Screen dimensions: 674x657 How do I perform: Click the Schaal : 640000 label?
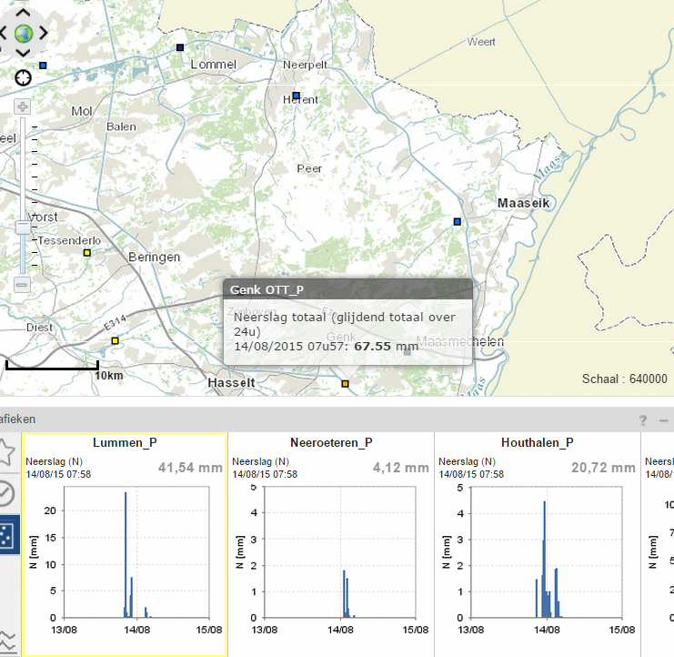pos(625,379)
